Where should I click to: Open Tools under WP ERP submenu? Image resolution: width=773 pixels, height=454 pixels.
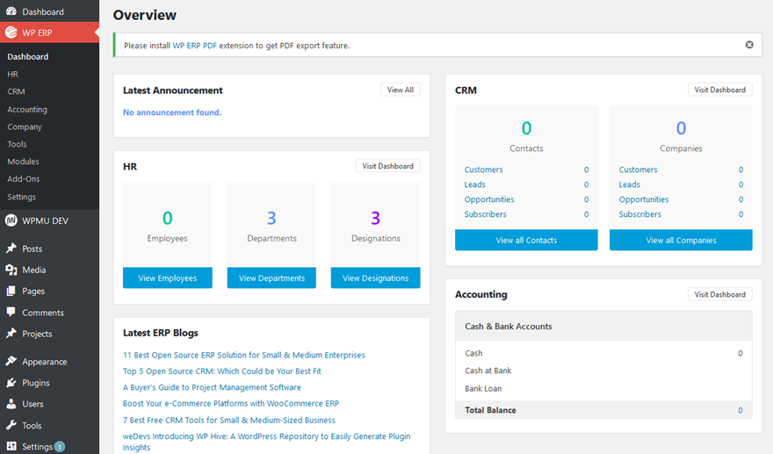(17, 144)
